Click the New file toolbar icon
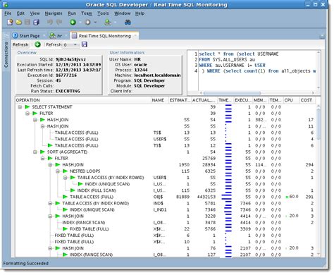Screen dimensions: 334x275 (x=10, y=23)
